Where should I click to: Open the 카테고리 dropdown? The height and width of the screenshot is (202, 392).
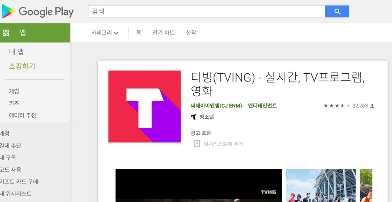pyautogui.click(x=105, y=33)
